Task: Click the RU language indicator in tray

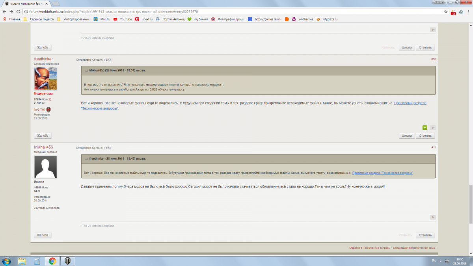Action: (434, 260)
